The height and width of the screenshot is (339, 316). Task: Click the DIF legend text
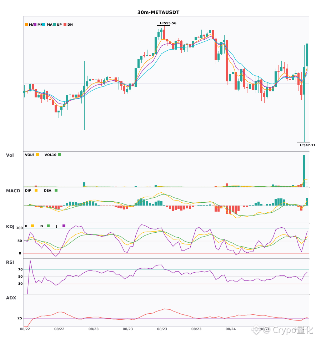pyautogui.click(x=28, y=191)
